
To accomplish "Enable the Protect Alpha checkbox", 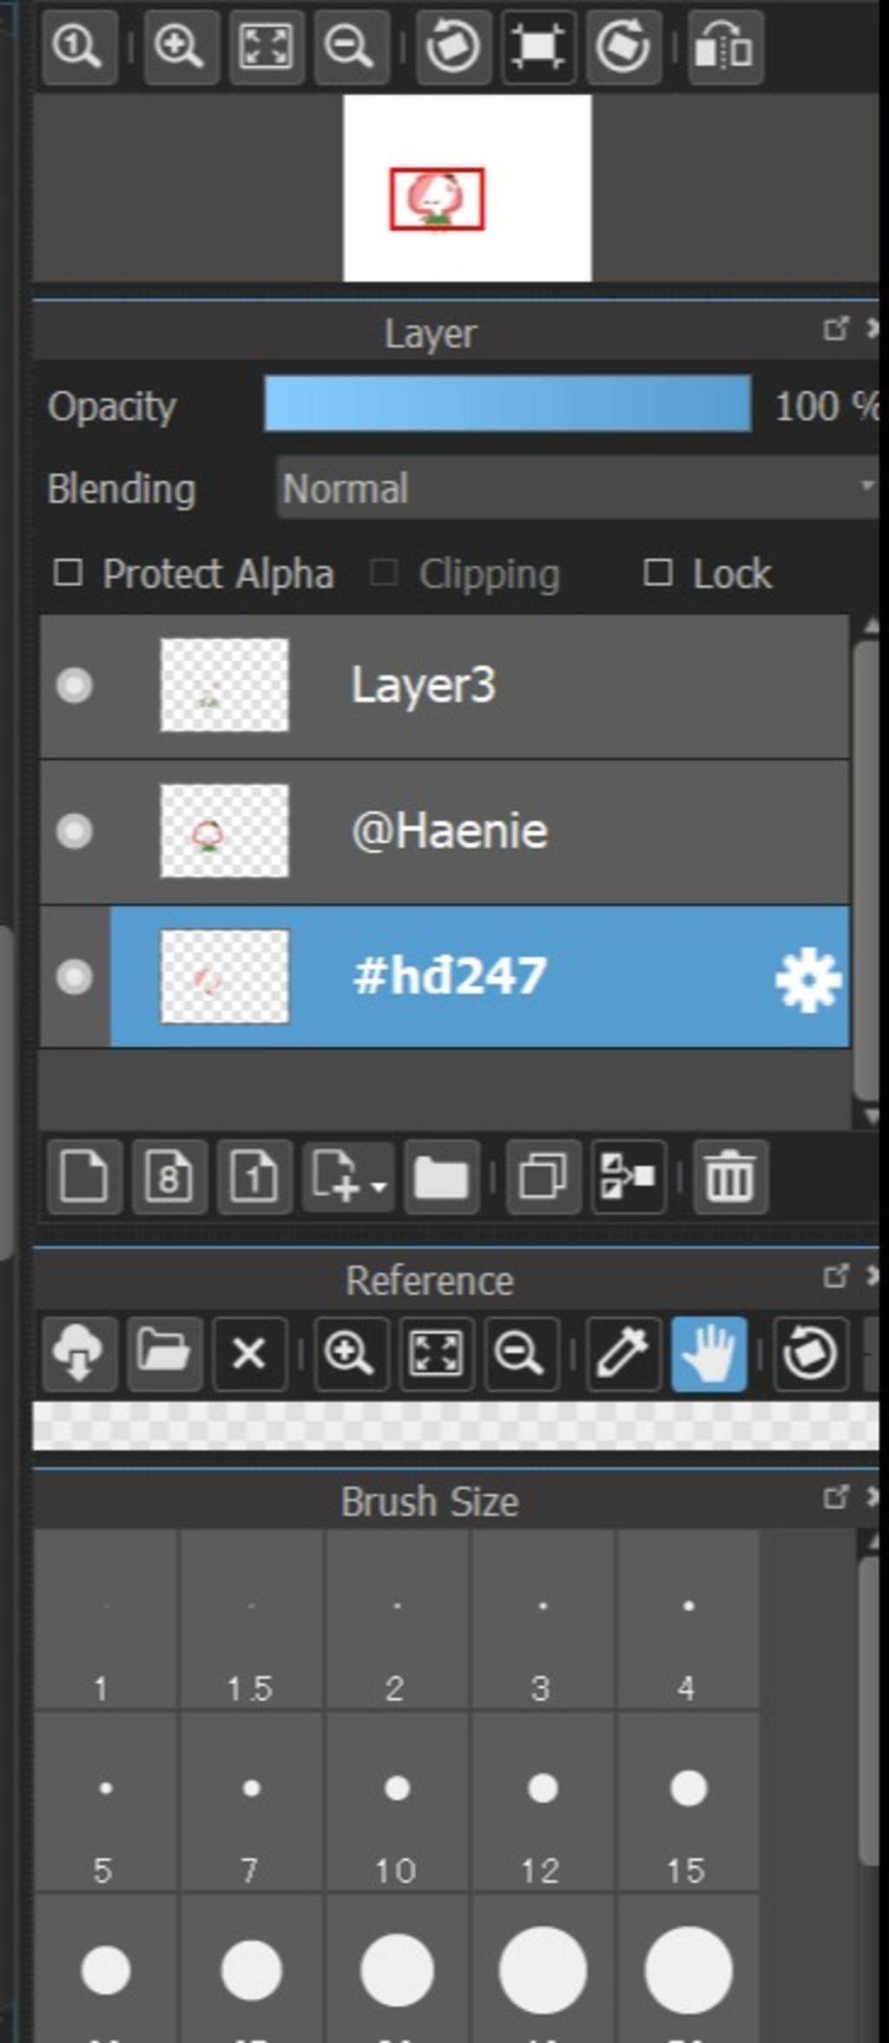I will [68, 573].
